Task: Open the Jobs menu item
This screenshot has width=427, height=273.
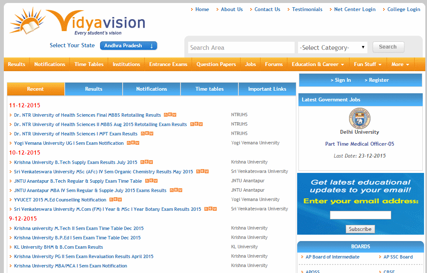Action: click(250, 64)
